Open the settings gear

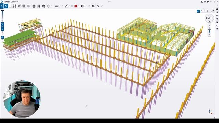point(205,2)
